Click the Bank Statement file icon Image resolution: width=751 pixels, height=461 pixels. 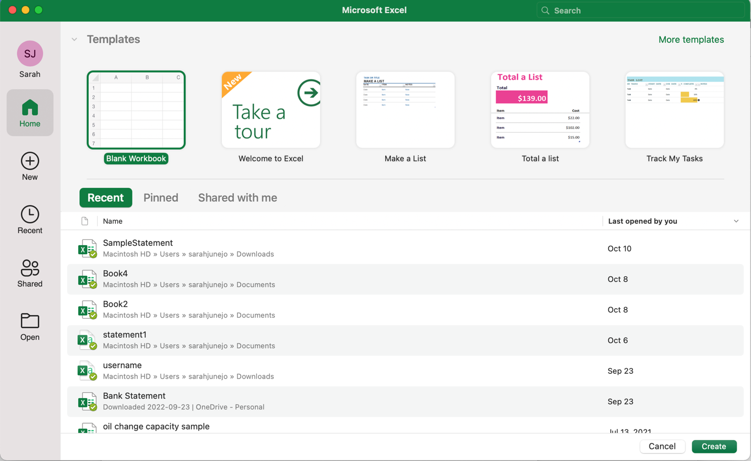[x=87, y=402]
